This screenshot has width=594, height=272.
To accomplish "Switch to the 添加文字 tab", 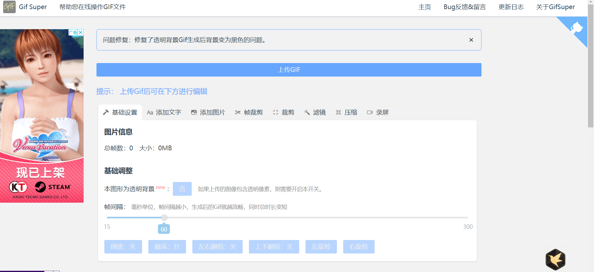I will (164, 112).
